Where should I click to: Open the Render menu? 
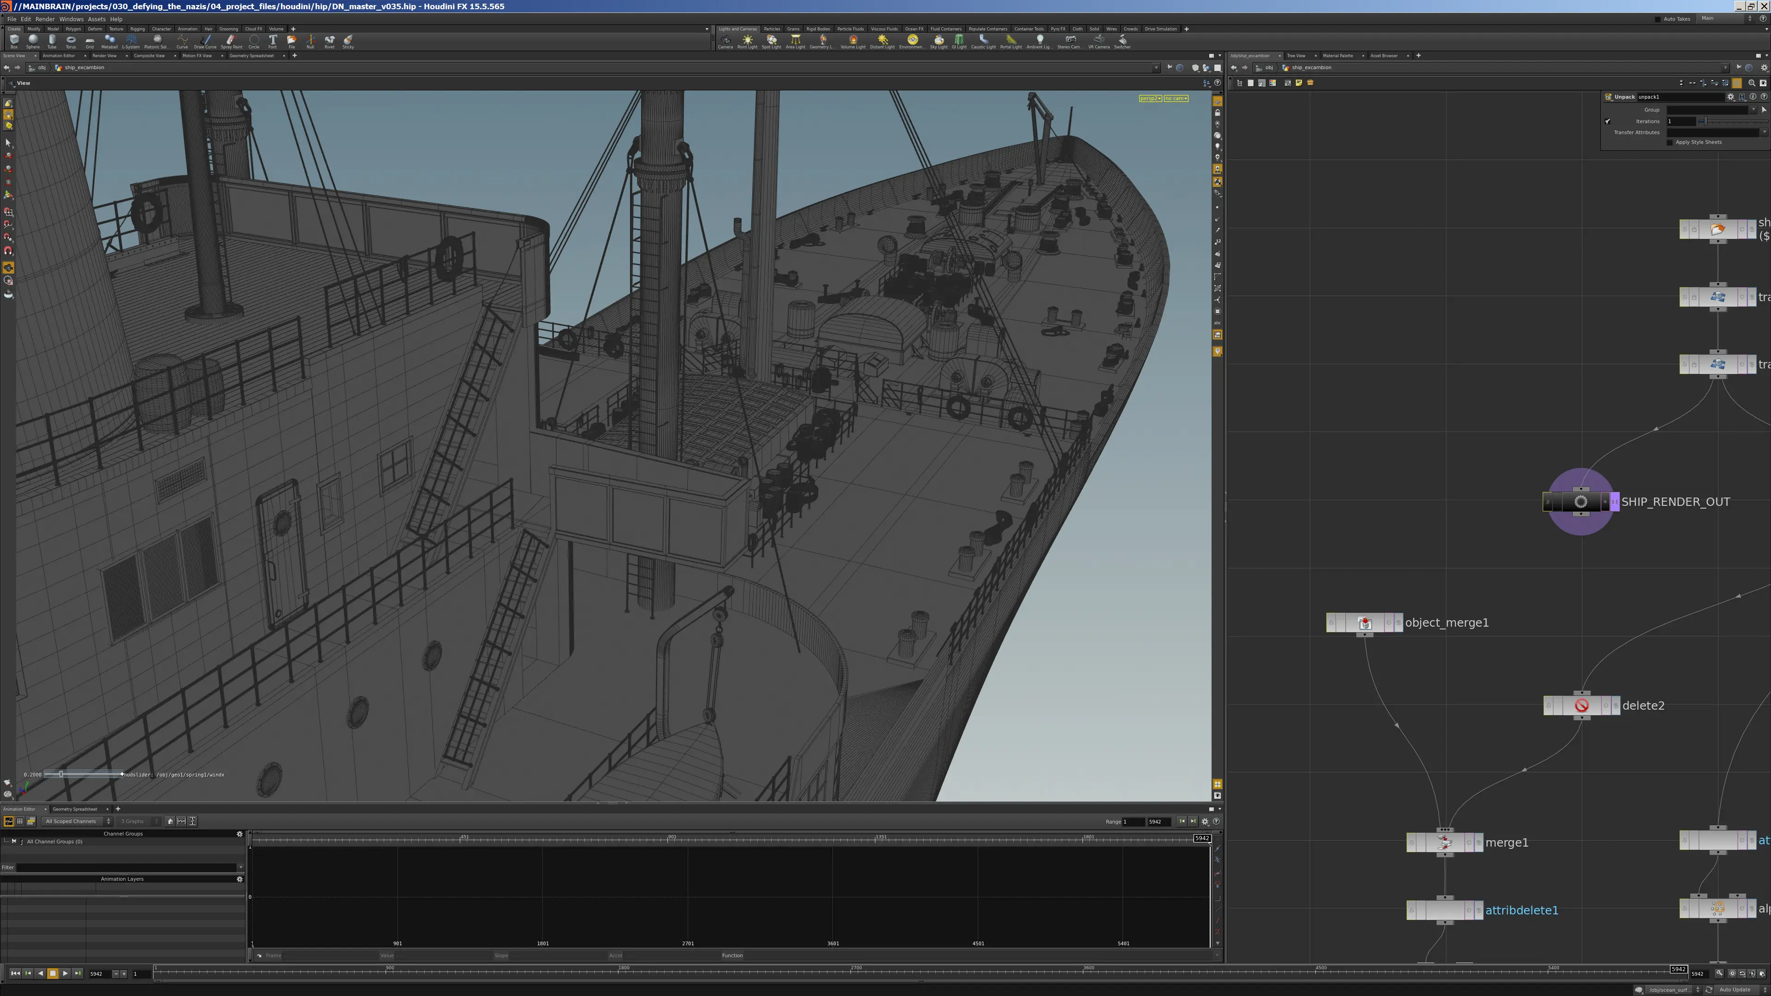click(45, 19)
